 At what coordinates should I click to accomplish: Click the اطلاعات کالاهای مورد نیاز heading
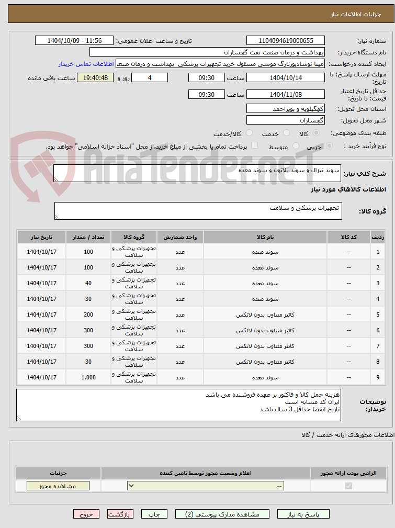[348, 189]
